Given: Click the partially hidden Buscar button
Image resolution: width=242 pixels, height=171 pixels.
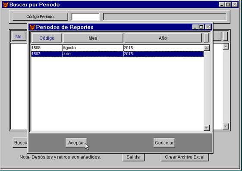Looking at the screenshot, I should click(20, 143).
